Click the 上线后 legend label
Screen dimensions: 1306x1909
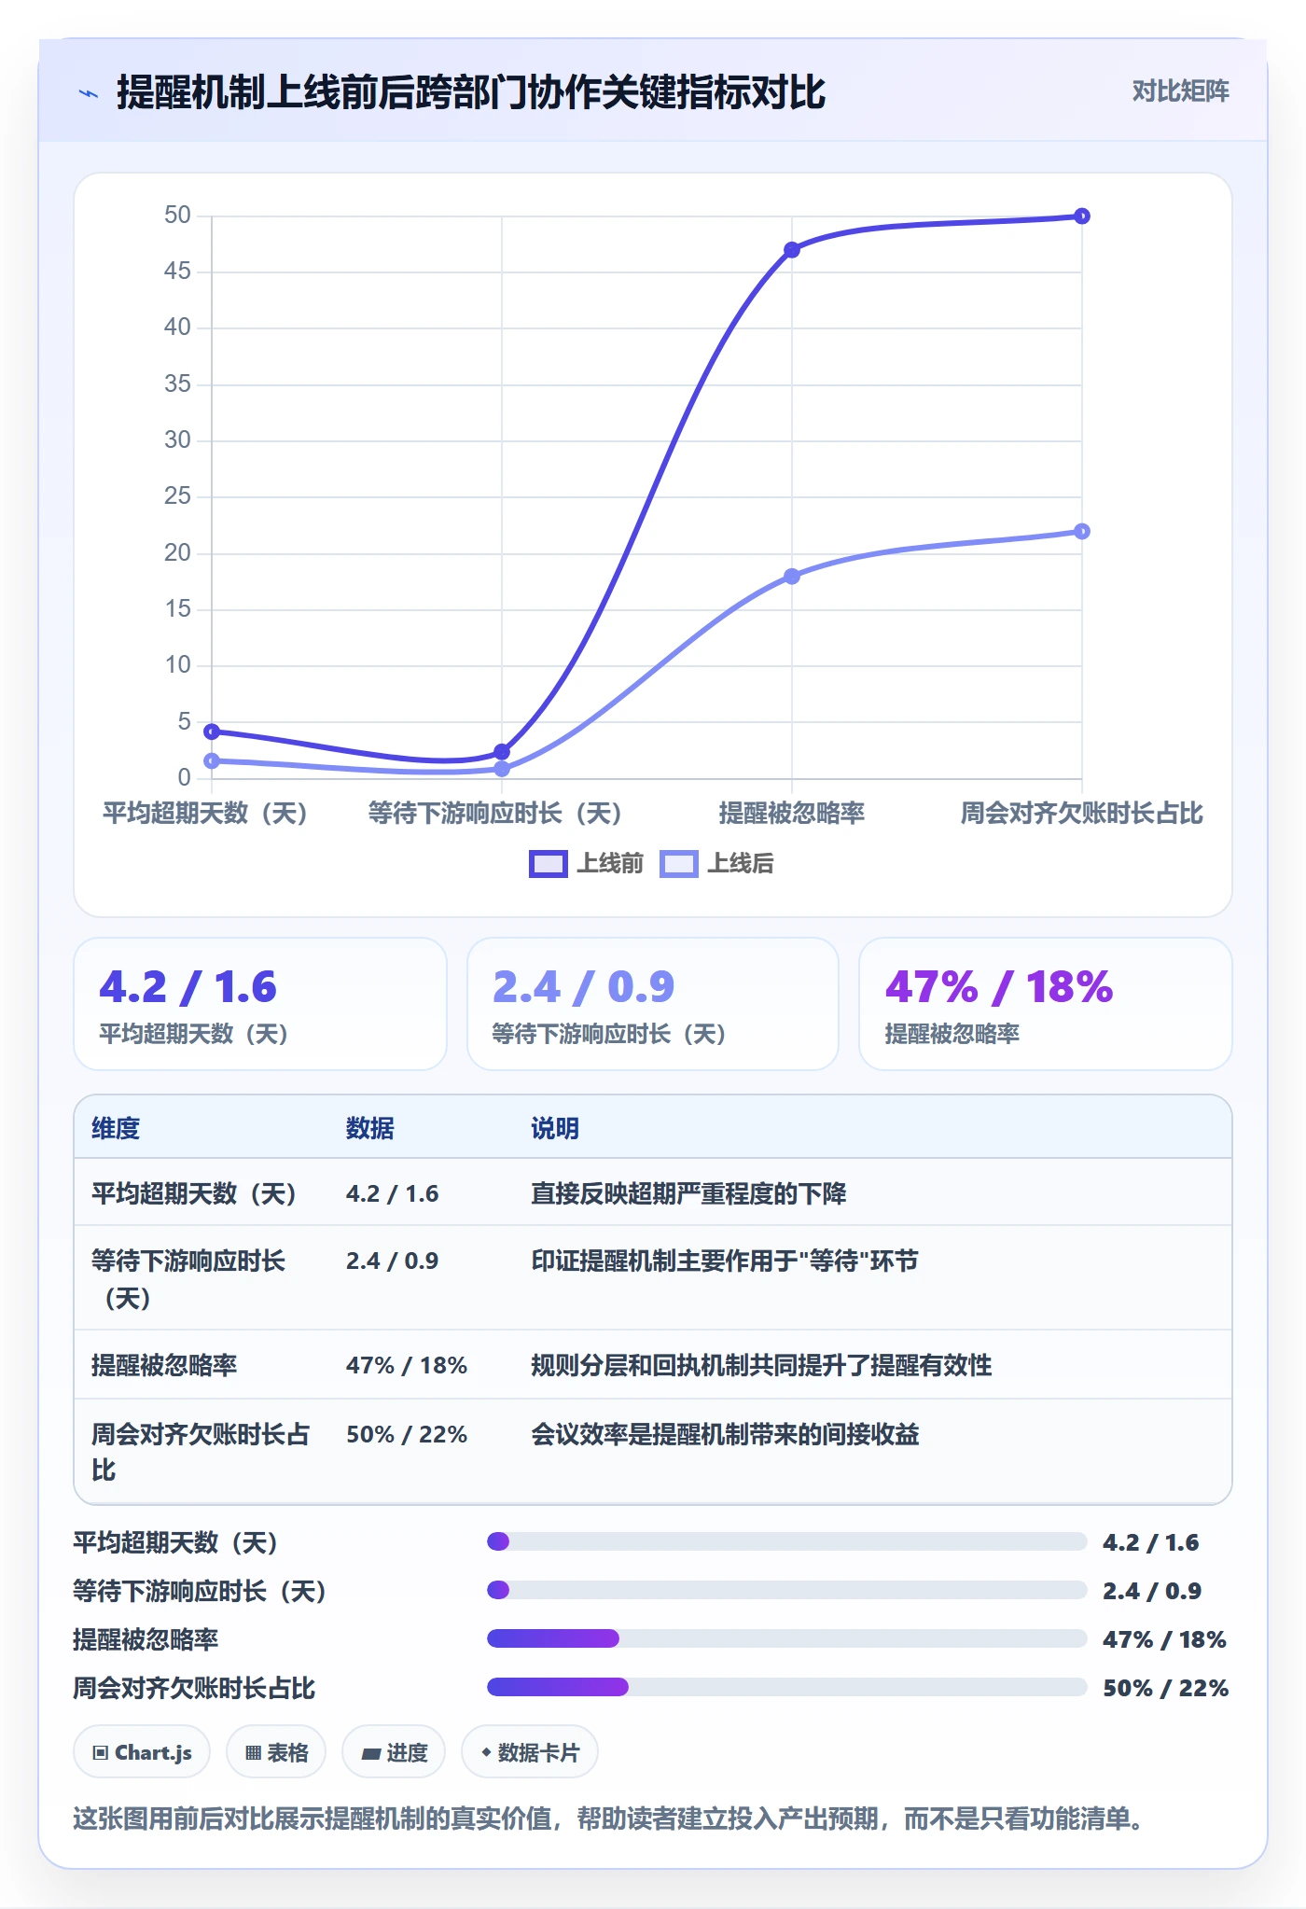tap(741, 864)
